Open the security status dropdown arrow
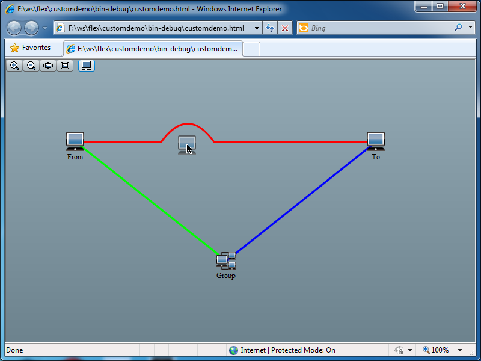The width and height of the screenshot is (481, 361). coord(410,350)
